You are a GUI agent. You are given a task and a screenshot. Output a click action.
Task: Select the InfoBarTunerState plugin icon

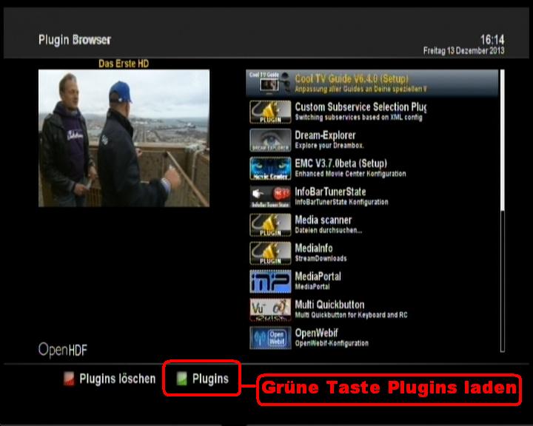[269, 196]
